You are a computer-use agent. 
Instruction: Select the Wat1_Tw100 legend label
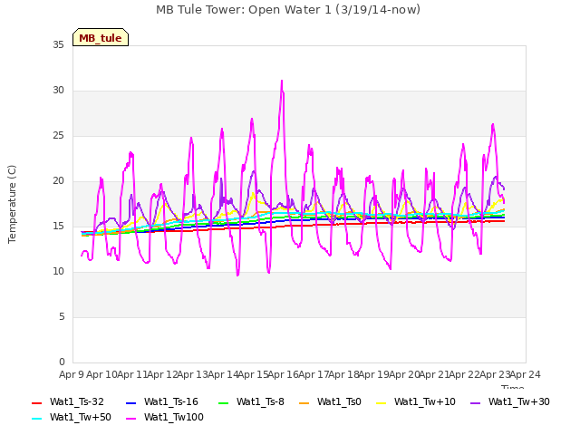pyautogui.click(x=174, y=417)
